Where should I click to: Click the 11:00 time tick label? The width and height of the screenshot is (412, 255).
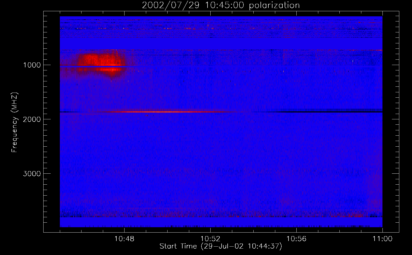382,239
